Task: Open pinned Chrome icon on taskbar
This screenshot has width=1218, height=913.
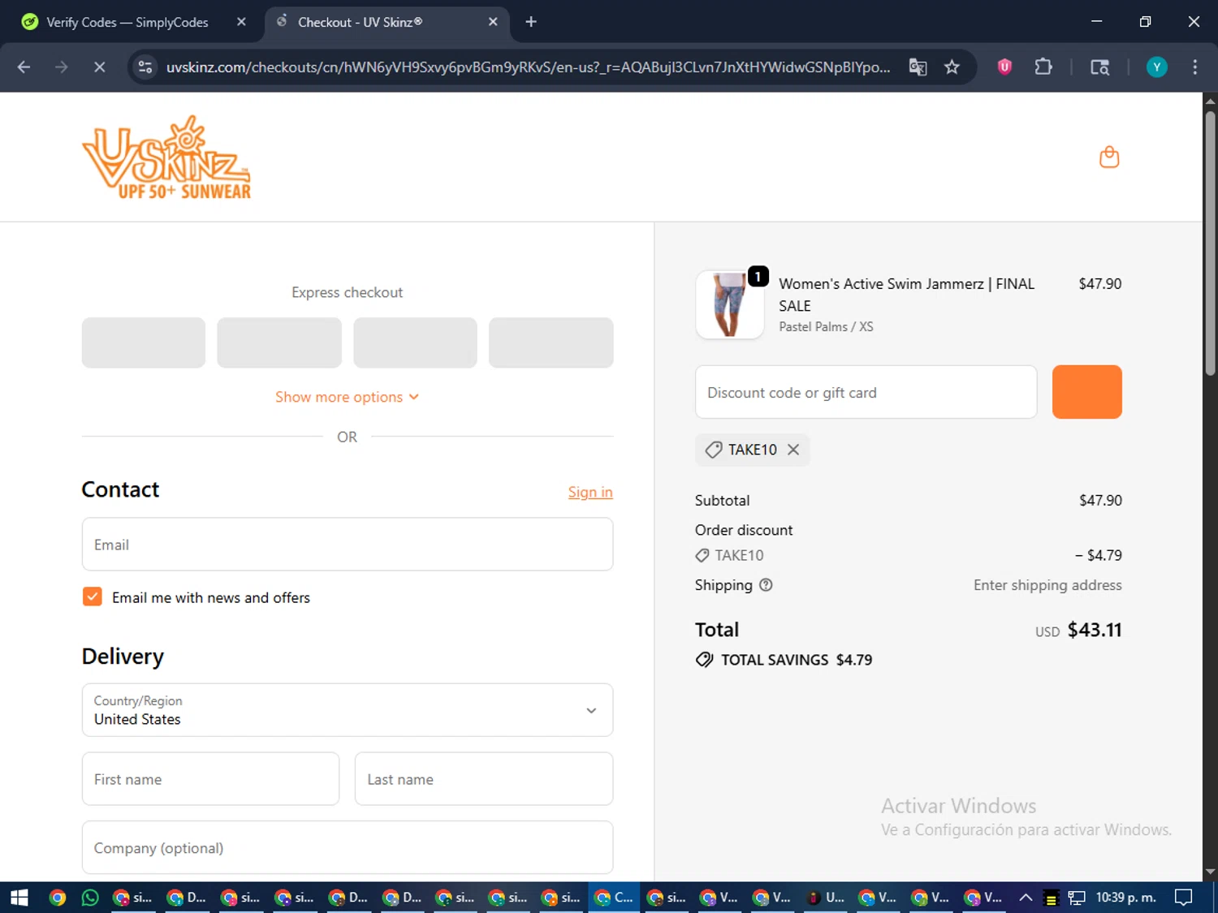Action: click(x=57, y=898)
